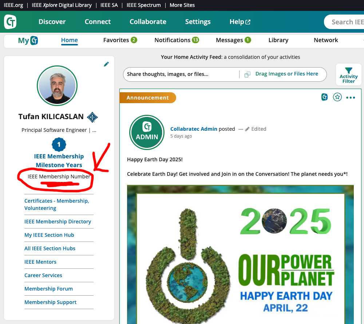Screen dimensions: 364x324
Task: Open the IEEE Mentors link
Action: point(40,262)
